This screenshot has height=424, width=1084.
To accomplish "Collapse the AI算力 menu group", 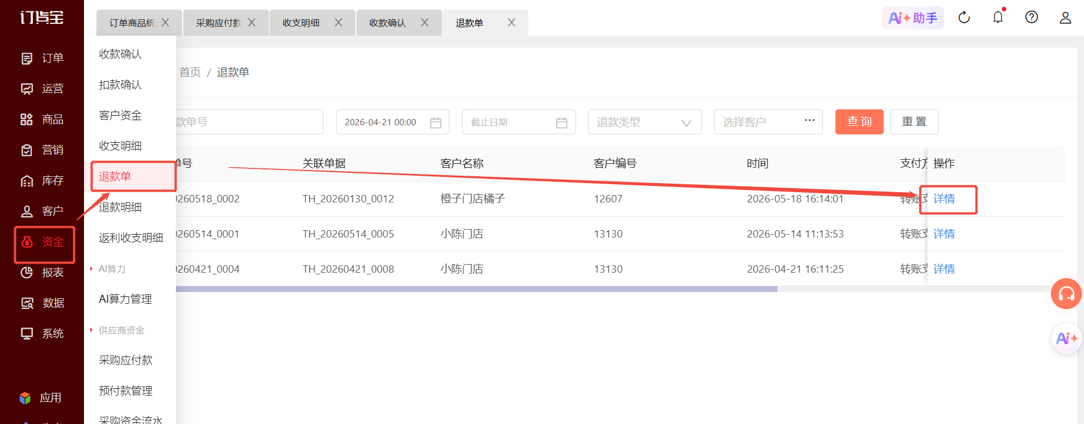I will pos(112,269).
